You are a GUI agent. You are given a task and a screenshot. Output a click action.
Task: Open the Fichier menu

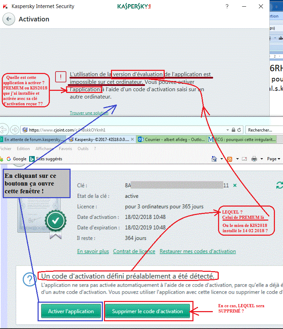point(6,149)
